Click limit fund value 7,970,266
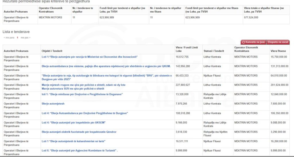Screen dimensions: 294x157 coord(181,104)
